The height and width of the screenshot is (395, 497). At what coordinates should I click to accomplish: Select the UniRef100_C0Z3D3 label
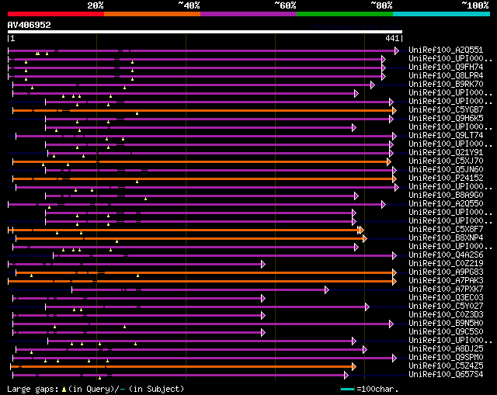click(x=446, y=315)
